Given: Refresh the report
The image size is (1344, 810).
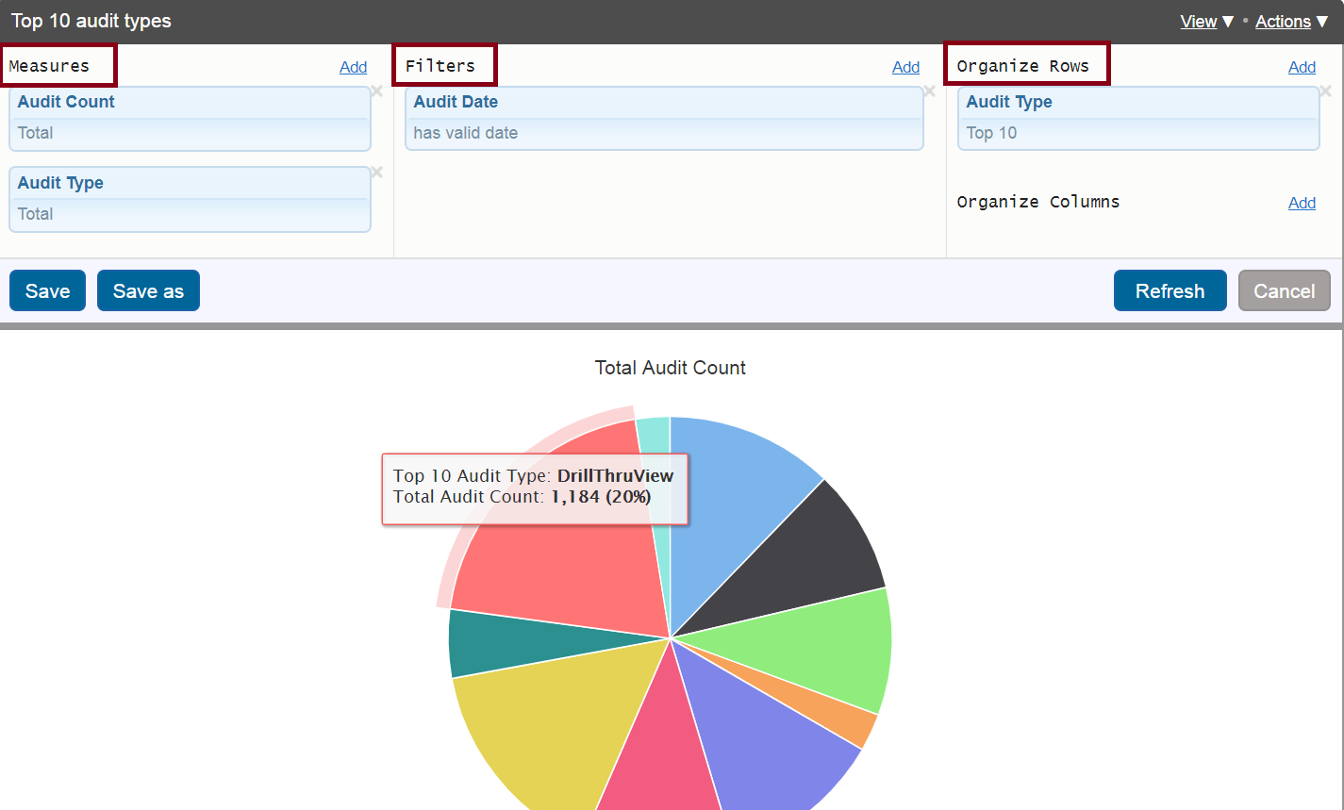Looking at the screenshot, I should pyautogui.click(x=1170, y=290).
